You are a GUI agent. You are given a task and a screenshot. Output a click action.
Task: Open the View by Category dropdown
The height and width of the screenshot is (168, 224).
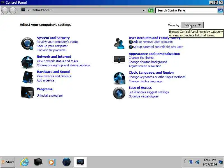pyautogui.click(x=192, y=25)
